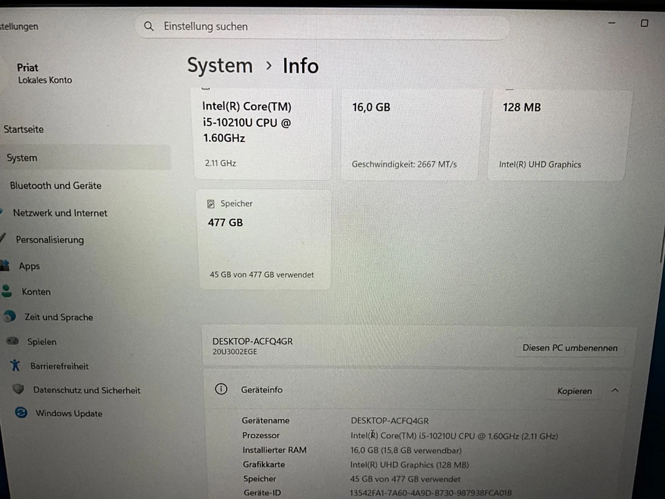665x499 pixels.
Task: Click the Zeit und Sprache globe icon
Action: coord(10,316)
